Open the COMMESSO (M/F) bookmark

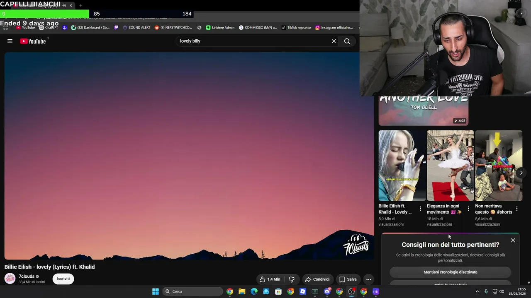tap(258, 28)
